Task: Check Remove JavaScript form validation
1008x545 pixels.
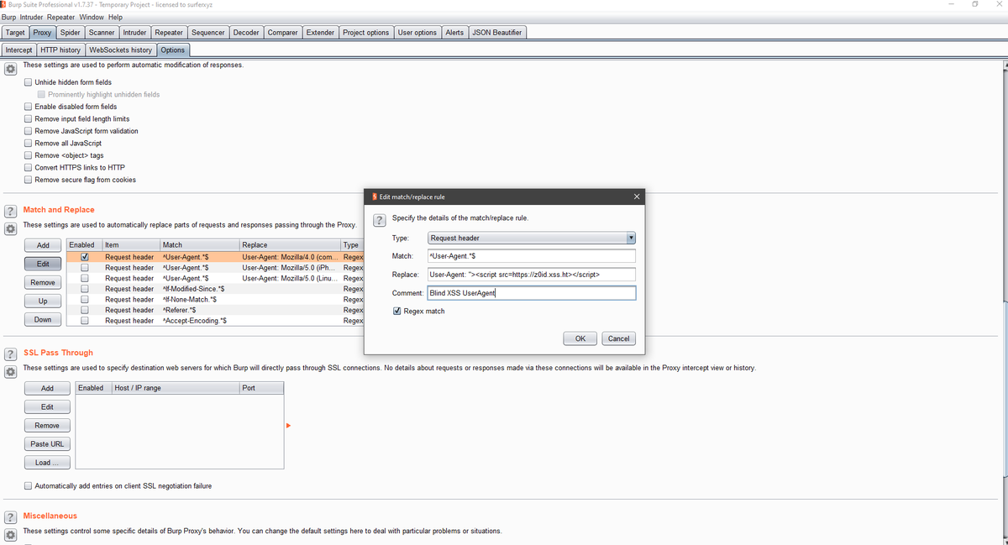Action: [x=29, y=131]
